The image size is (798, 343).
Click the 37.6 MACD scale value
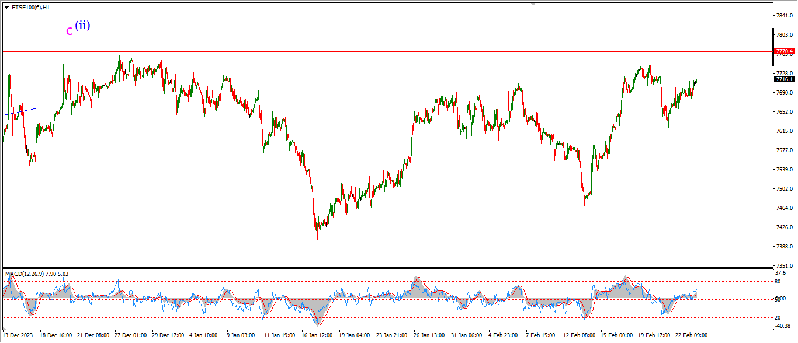pos(780,272)
